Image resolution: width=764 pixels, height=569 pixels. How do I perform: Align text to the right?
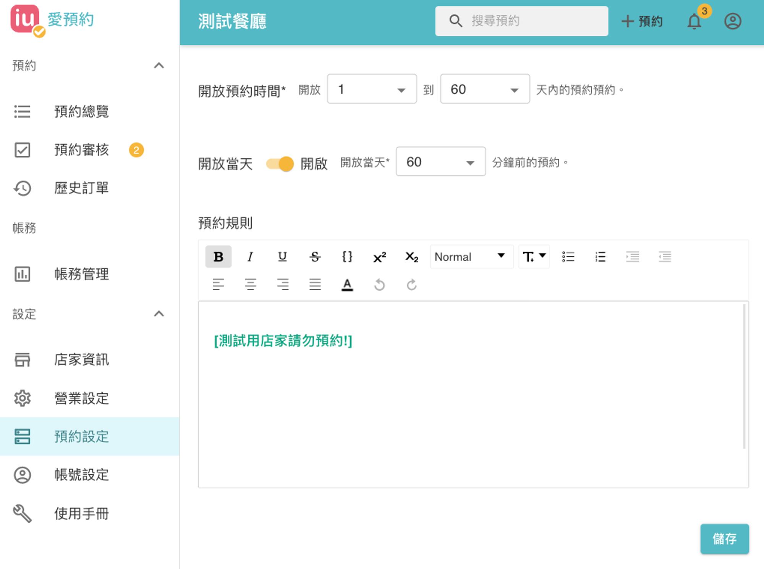pos(282,284)
